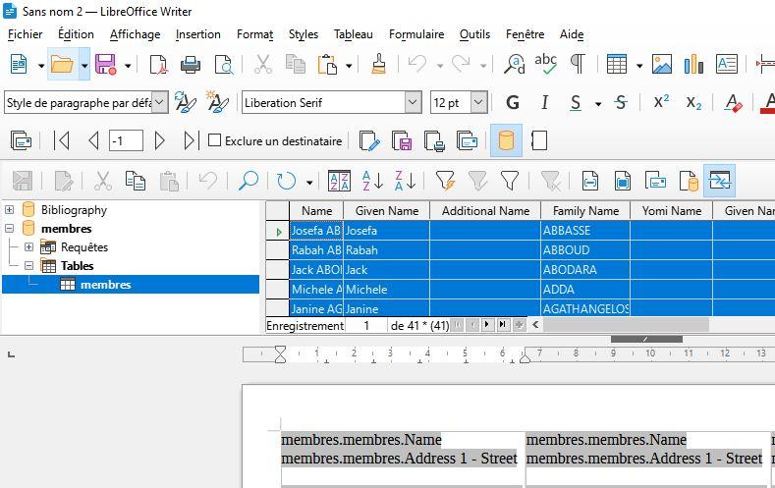Click the Clone formatting paintbrush
The image size is (775, 488).
378,64
